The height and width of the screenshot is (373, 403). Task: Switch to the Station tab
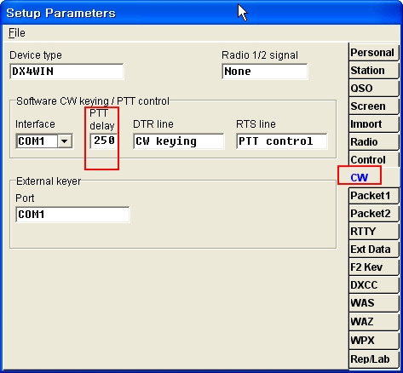point(373,71)
